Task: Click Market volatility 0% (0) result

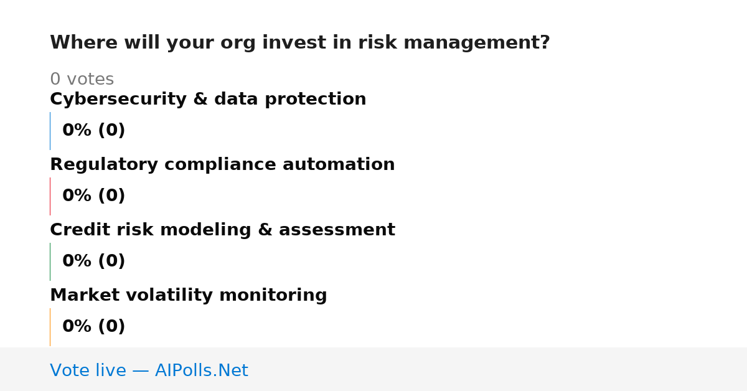Action: tap(94, 327)
